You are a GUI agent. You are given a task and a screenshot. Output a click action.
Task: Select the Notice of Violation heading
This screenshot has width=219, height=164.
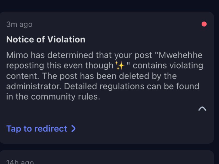click(46, 39)
